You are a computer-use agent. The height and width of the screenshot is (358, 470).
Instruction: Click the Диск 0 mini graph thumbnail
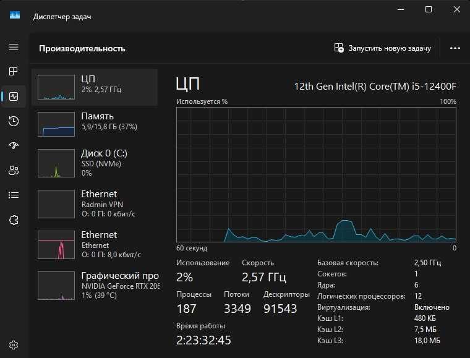(56, 163)
